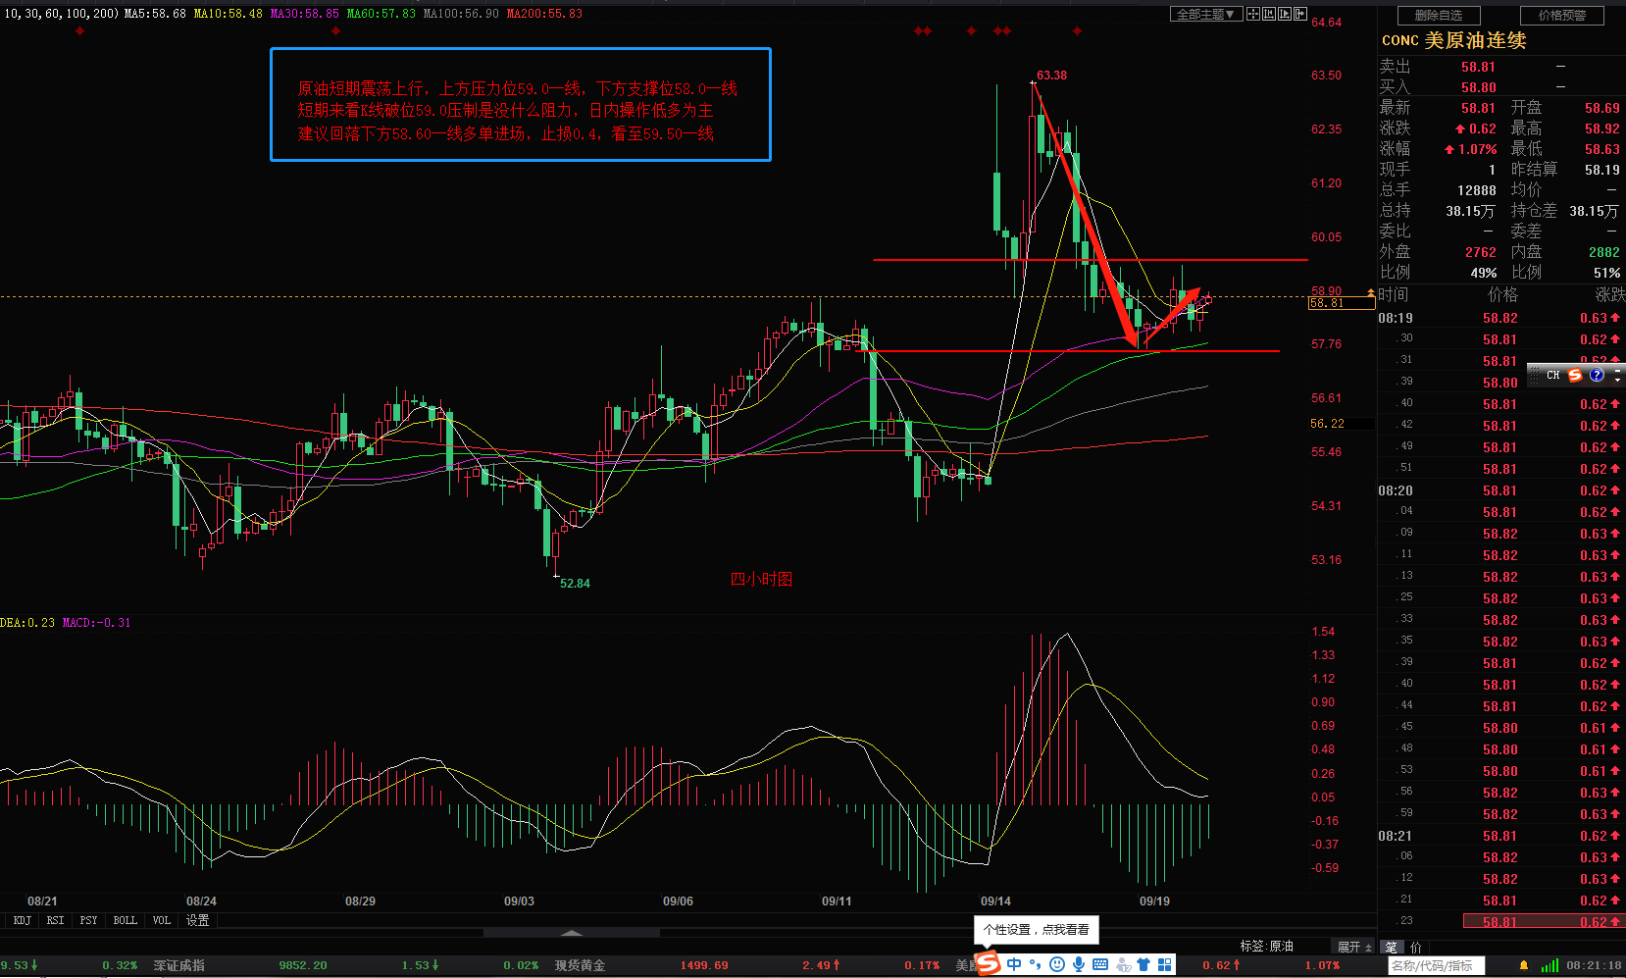Viewport: 1626px width, 978px height.
Task: Click the 总手 12888 value
Action: (1477, 190)
